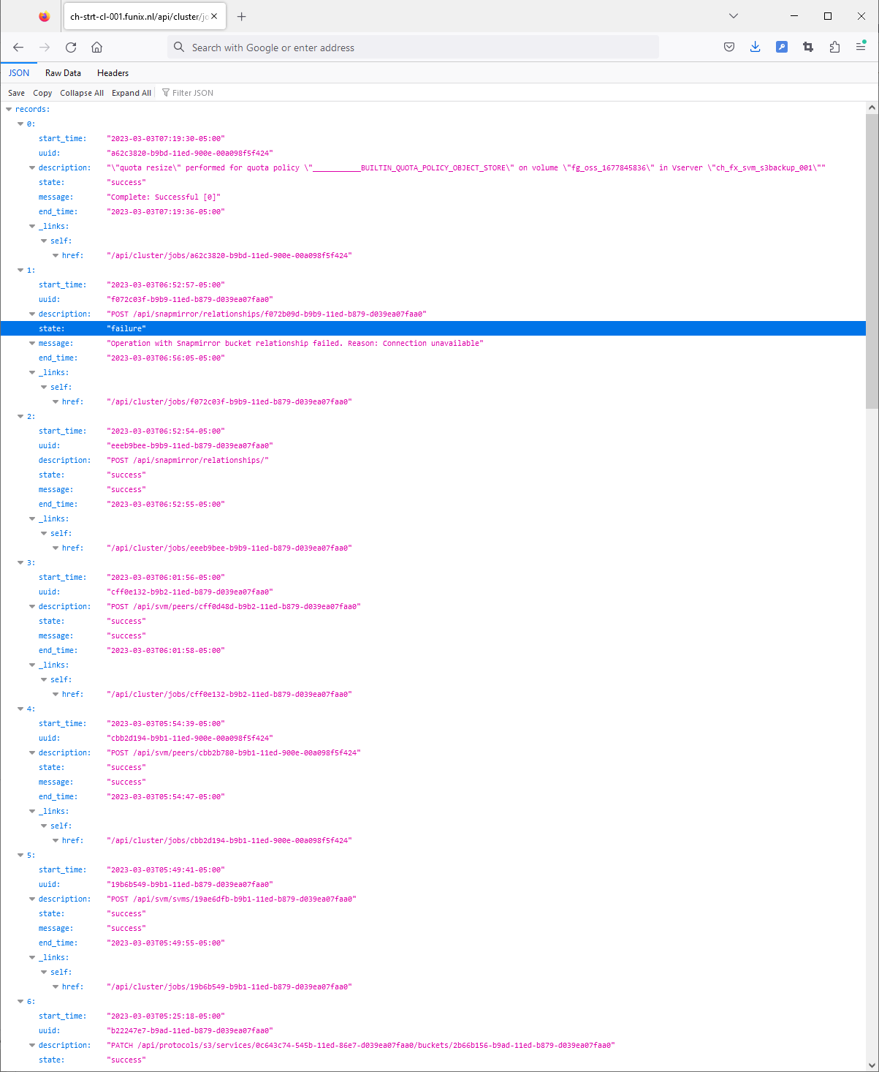This screenshot has width=879, height=1072.
Task: Collapse record 2 node
Action: click(20, 416)
